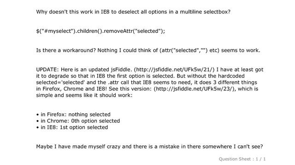The width and height of the screenshot is (295, 165).
Task: Select the "in IE8: 1st option selected" bullet
Action: point(74,127)
